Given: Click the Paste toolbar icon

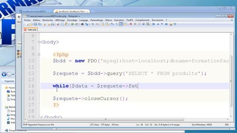Looking at the screenshot, I should [67, 24].
